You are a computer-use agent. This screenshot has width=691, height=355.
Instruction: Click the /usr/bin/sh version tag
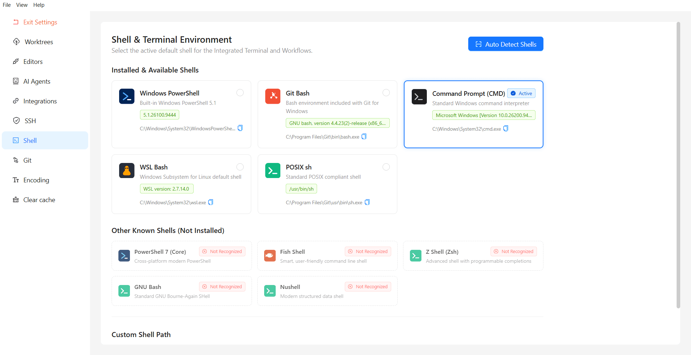pyautogui.click(x=302, y=189)
